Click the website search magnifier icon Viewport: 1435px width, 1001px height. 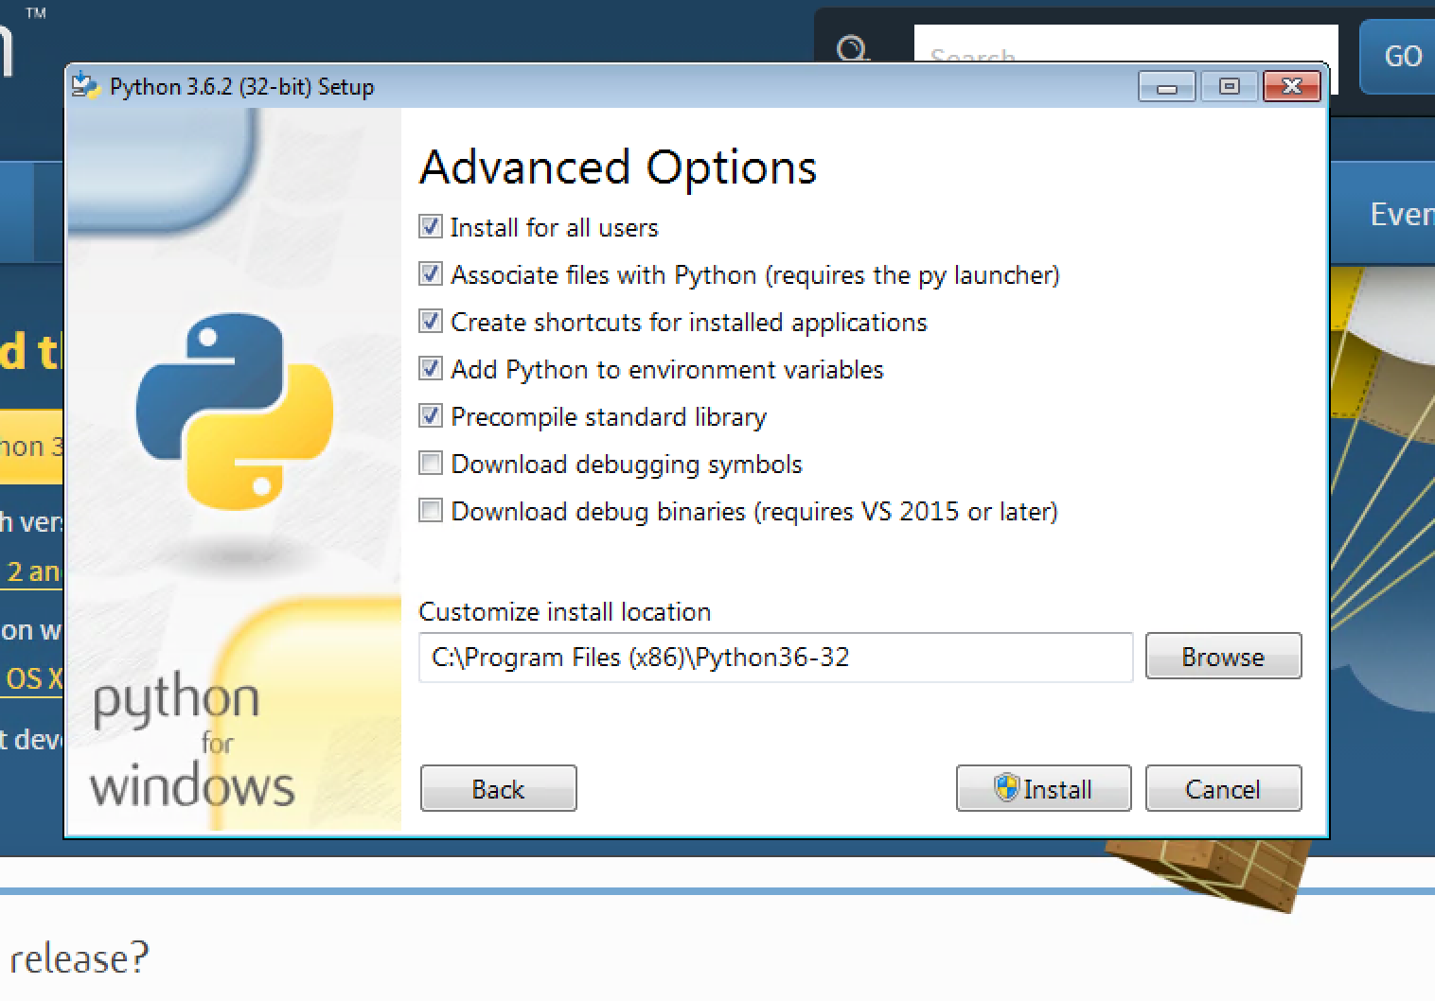coord(853,49)
